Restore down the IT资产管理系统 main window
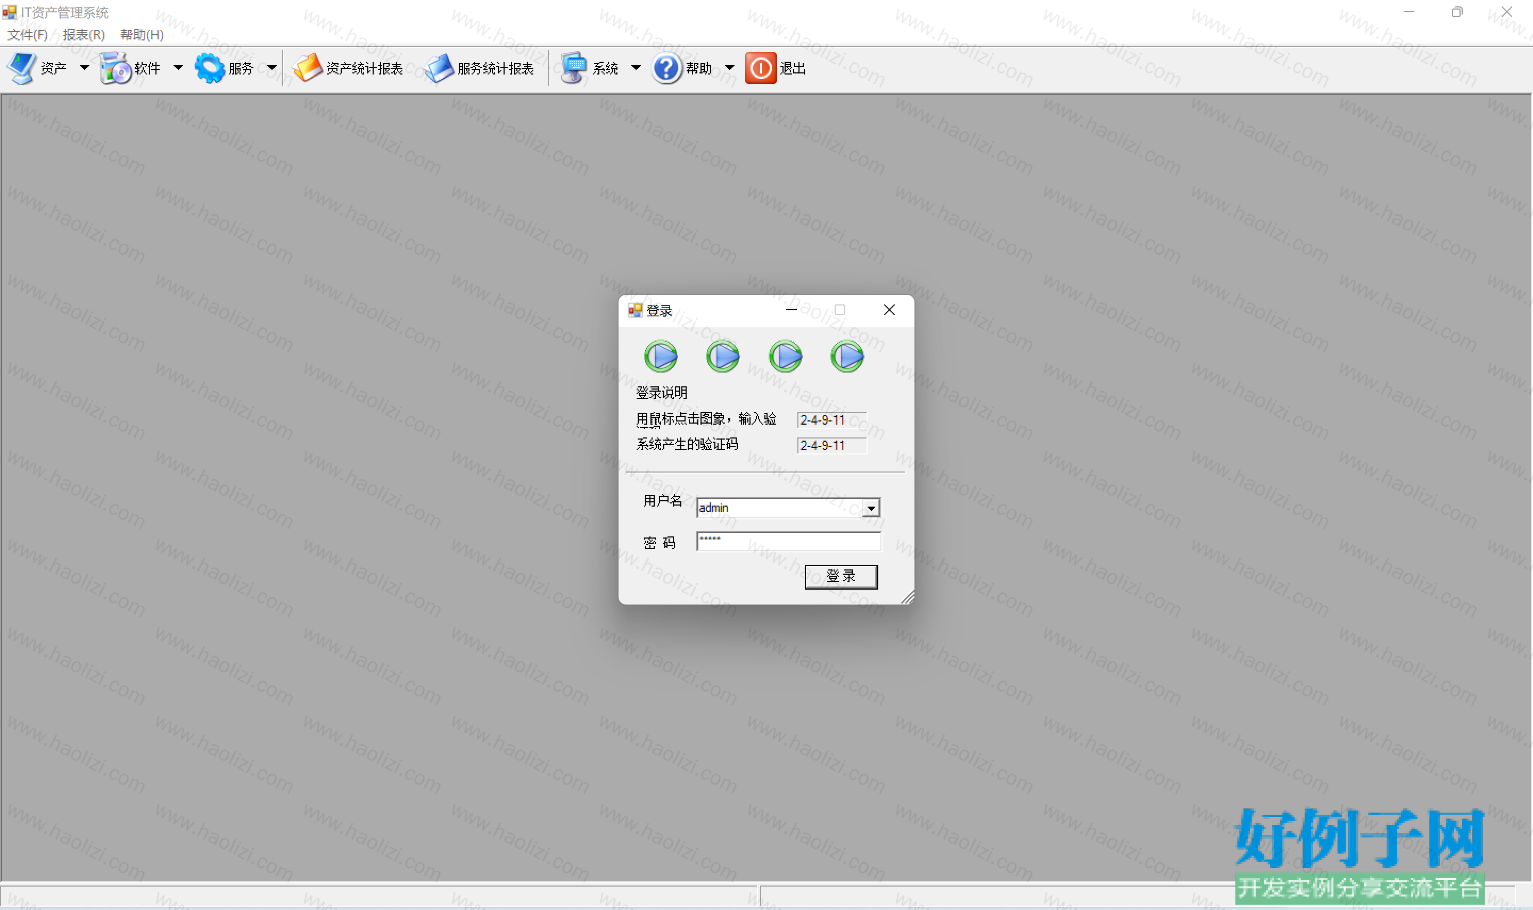Viewport: 1533px width, 910px height. (1457, 12)
